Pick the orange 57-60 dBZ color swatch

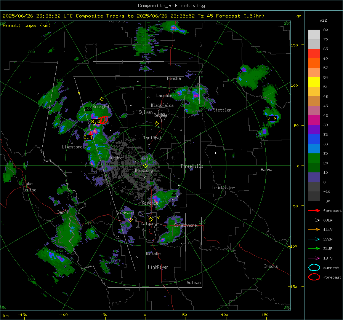[x=314, y=63]
